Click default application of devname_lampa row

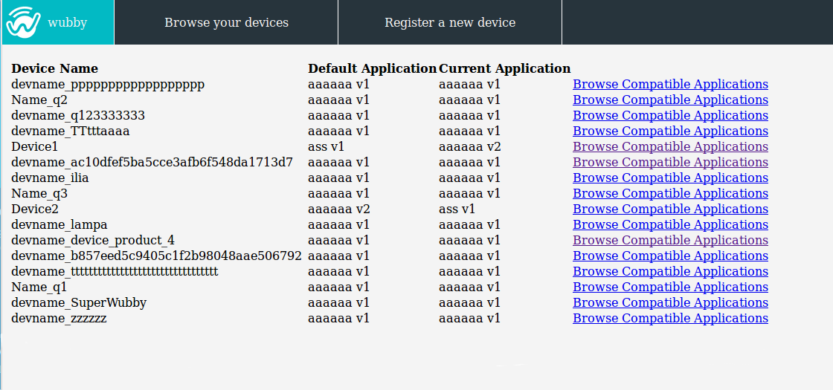338,224
